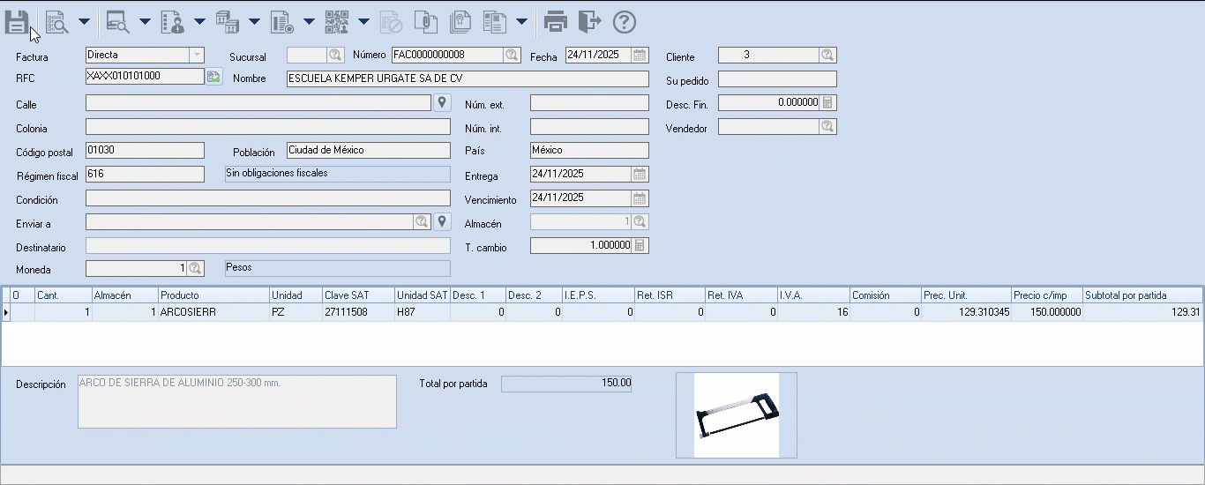
Task: Click the Save (floppy disk) toolbar icon
Action: pos(17,21)
